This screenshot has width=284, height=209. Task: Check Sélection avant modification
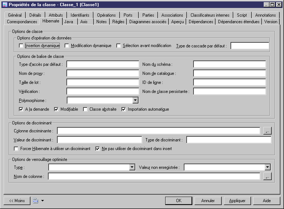click(x=118, y=46)
